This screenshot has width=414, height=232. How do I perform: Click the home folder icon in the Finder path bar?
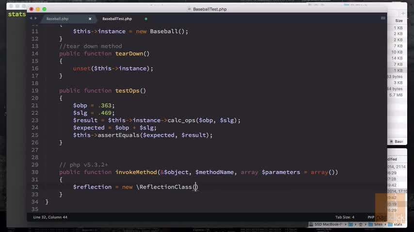[360, 224]
